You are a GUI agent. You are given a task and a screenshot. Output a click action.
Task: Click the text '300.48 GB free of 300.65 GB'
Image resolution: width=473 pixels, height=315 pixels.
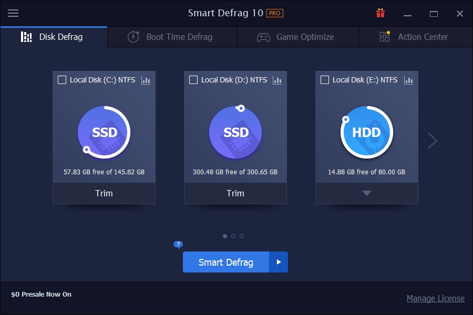pyautogui.click(x=235, y=172)
